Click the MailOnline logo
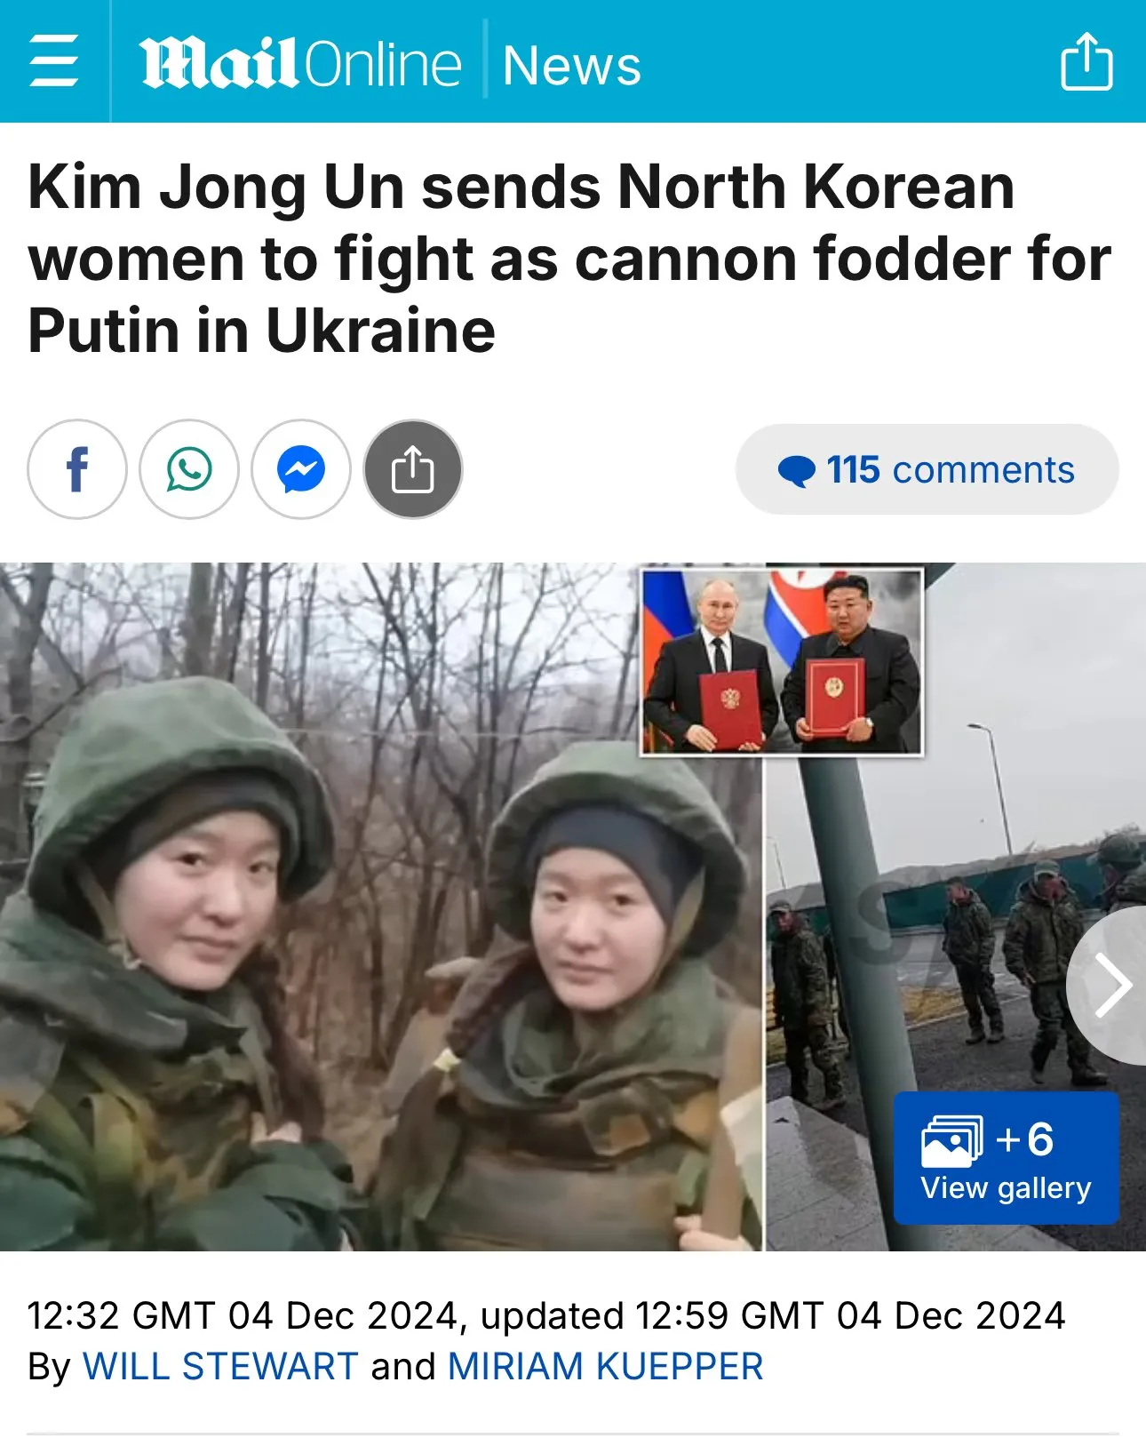The width and height of the screenshot is (1146, 1454). [x=300, y=62]
